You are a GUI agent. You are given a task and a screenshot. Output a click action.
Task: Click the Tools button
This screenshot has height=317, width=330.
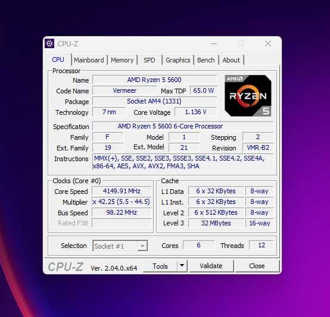click(160, 266)
